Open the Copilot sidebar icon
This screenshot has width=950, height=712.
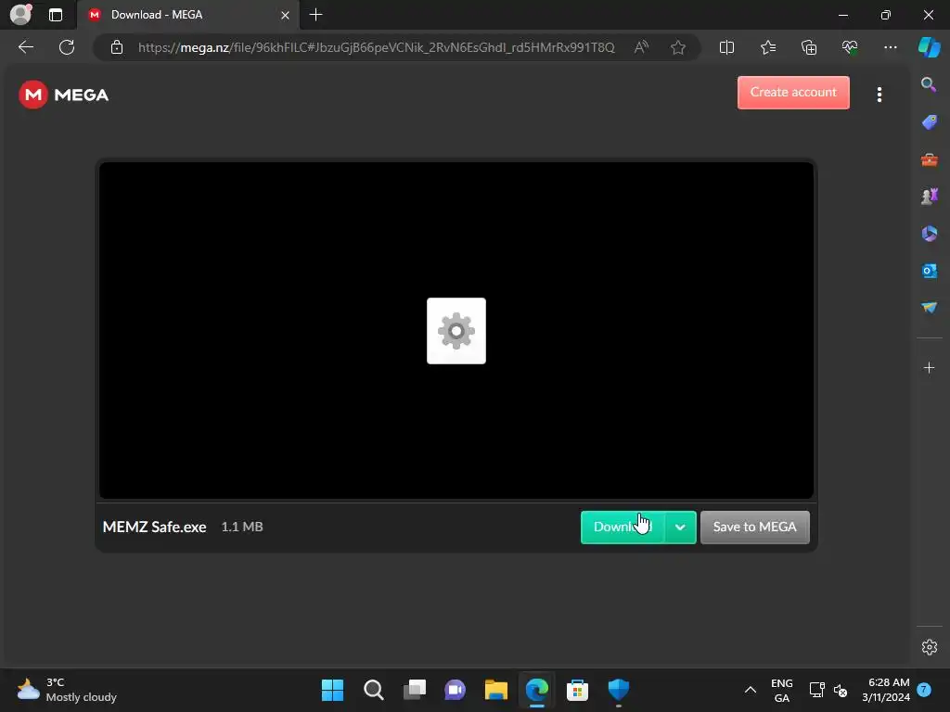click(x=930, y=47)
